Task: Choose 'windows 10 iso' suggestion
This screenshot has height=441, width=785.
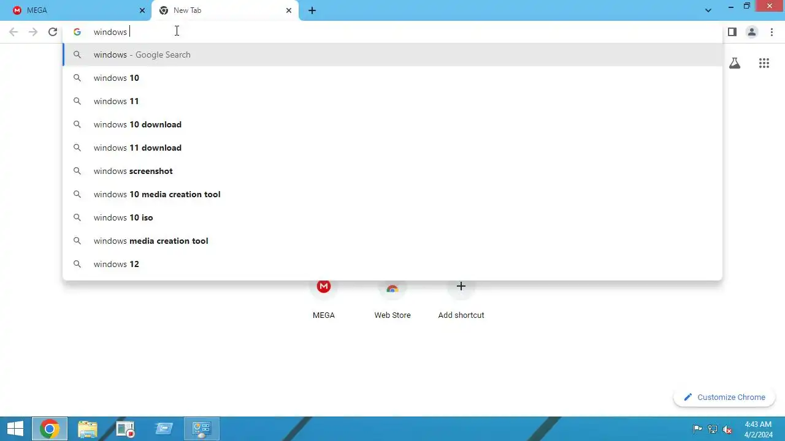Action: [x=392, y=217]
